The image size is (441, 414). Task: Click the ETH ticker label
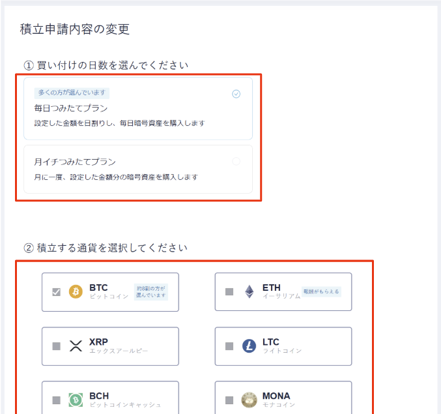(x=272, y=288)
